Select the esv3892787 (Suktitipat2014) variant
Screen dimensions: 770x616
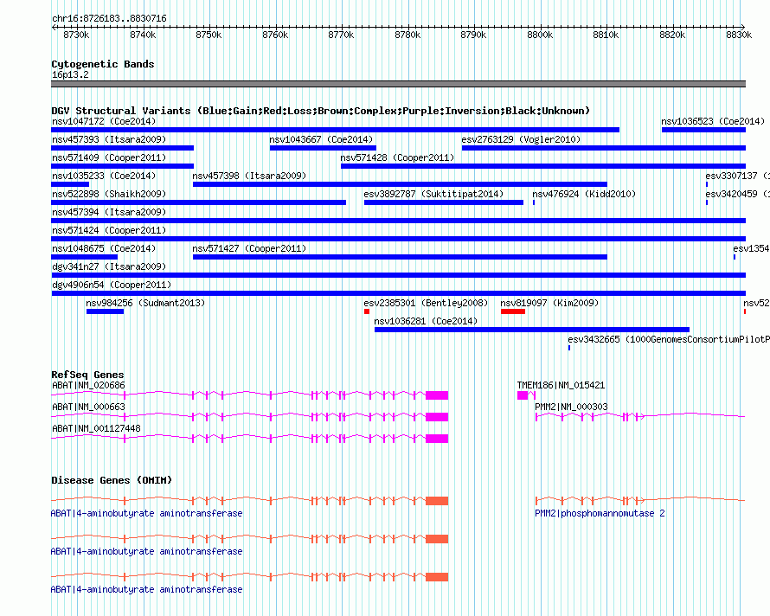[x=444, y=202]
